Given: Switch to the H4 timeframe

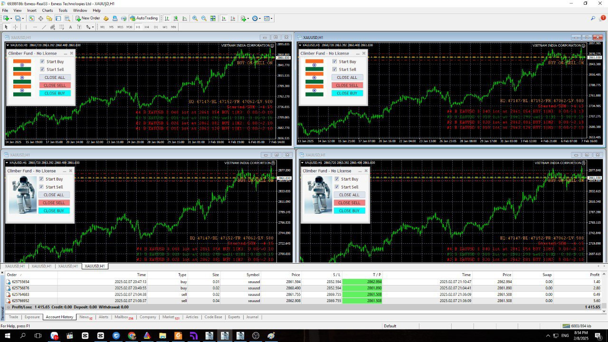Looking at the screenshot, I should point(147,27).
